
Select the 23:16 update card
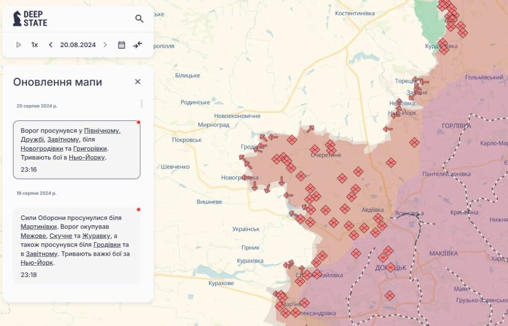76,150
